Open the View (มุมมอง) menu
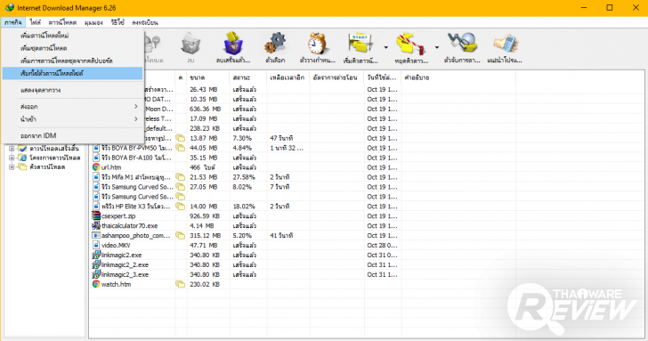Image resolution: width=648 pixels, height=341 pixels. point(93,22)
